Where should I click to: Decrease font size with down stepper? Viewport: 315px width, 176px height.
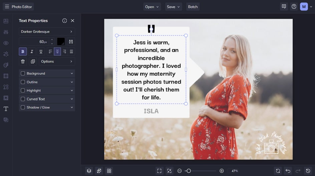point(52,44)
